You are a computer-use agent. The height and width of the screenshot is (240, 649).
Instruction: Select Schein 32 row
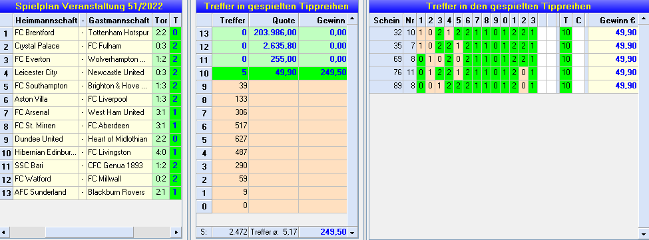(504, 33)
